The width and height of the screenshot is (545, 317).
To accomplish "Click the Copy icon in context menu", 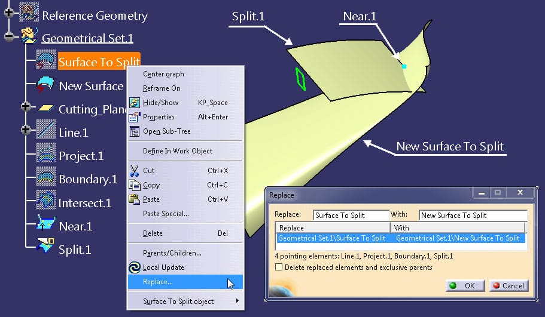I will tap(135, 185).
